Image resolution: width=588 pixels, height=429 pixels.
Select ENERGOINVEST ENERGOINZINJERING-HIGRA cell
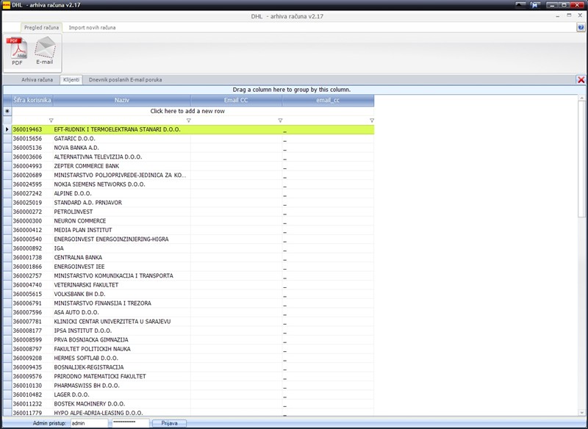tap(122, 239)
